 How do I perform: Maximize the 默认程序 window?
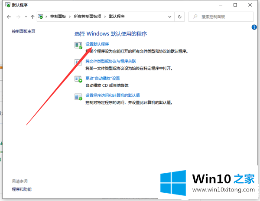(235, 5)
